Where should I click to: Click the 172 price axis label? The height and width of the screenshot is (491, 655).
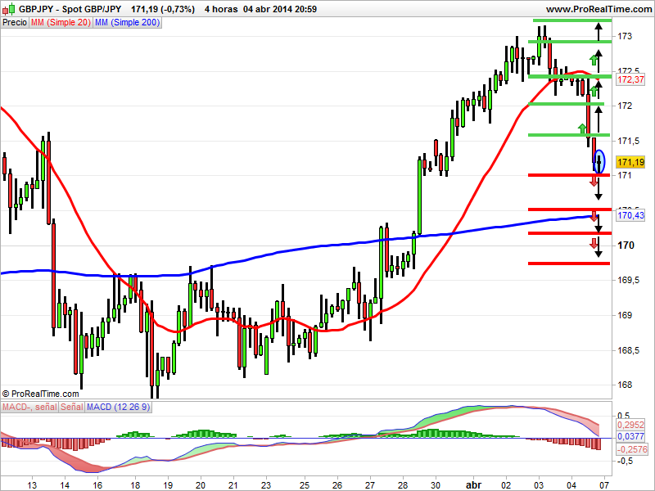click(x=625, y=106)
